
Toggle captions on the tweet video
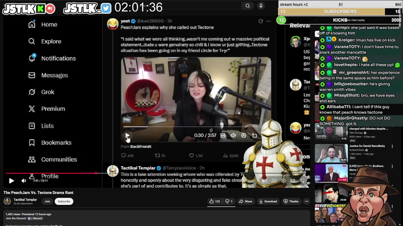[223, 135]
